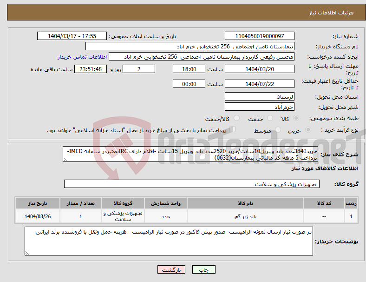The height and width of the screenshot is (282, 366).
Task: Click the شرح کلی نیاز description textarea
Action: coord(190,154)
